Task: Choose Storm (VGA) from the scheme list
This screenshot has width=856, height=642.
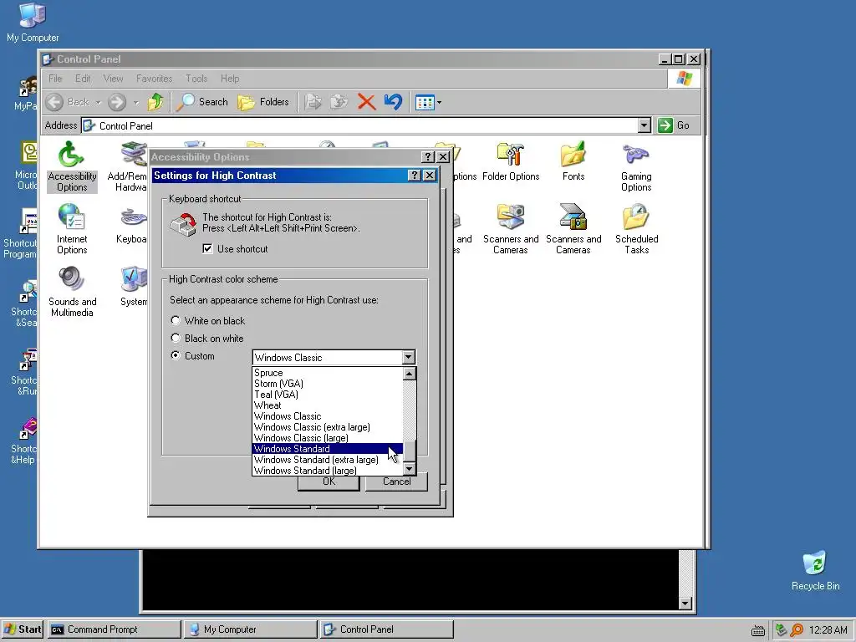Action: (x=328, y=384)
